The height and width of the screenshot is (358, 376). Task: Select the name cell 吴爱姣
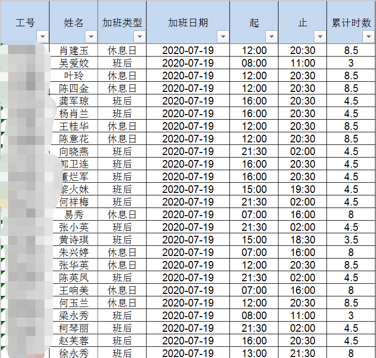click(74, 63)
